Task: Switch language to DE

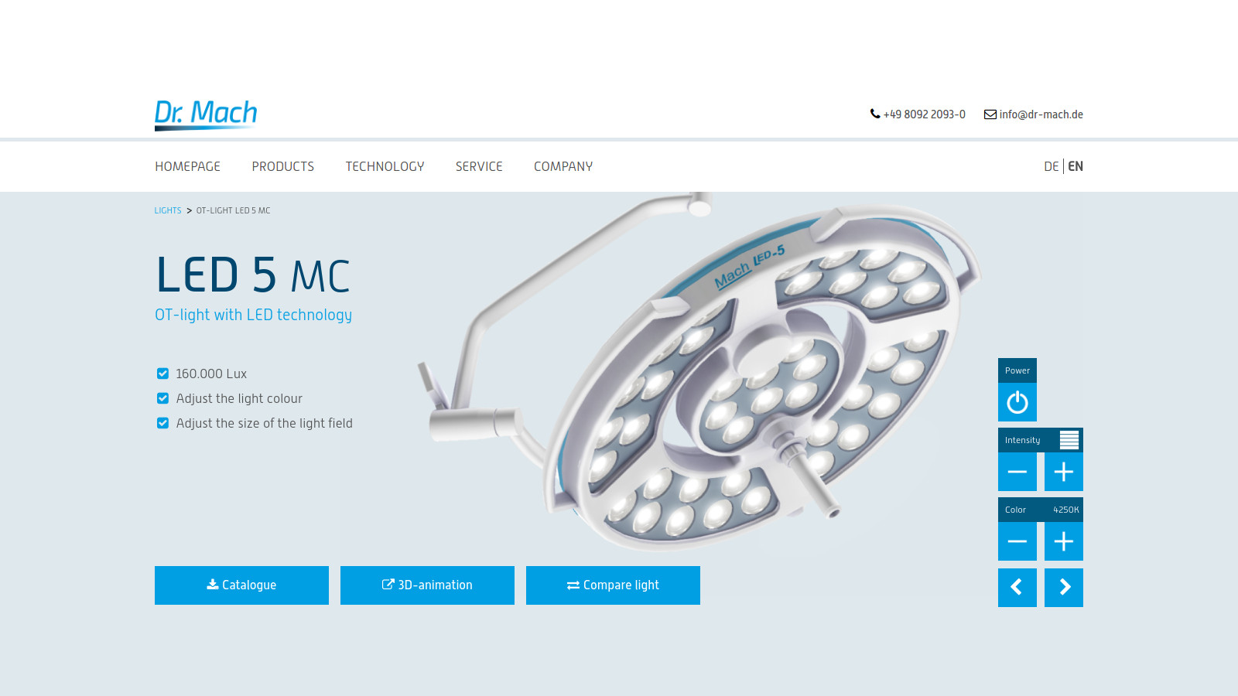Action: click(x=1051, y=166)
